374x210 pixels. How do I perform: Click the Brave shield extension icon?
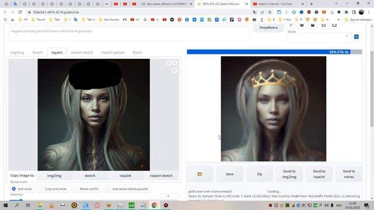click(x=309, y=12)
